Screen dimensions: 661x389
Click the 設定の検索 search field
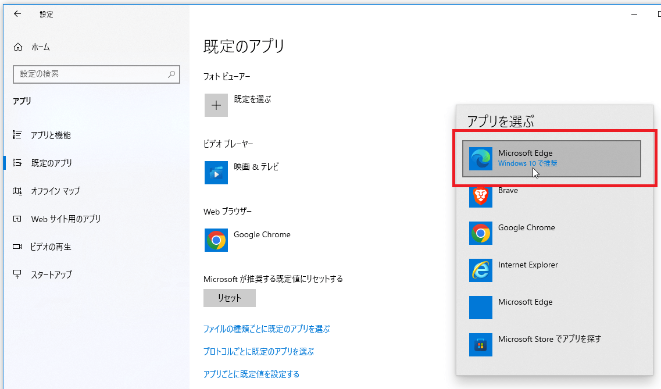(90, 74)
